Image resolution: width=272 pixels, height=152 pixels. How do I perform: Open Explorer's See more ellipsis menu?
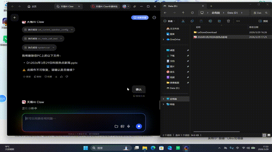pos(238,21)
